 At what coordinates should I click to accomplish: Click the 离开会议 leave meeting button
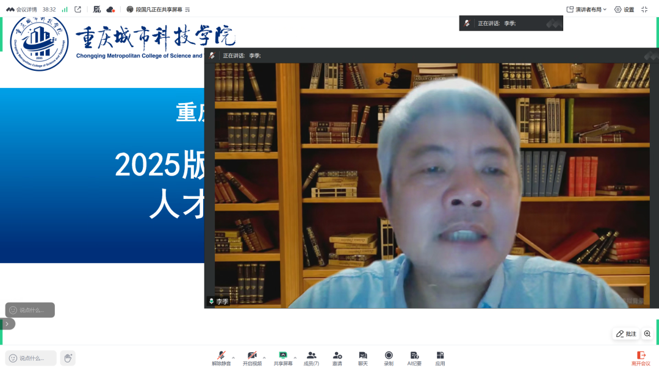(x=641, y=358)
